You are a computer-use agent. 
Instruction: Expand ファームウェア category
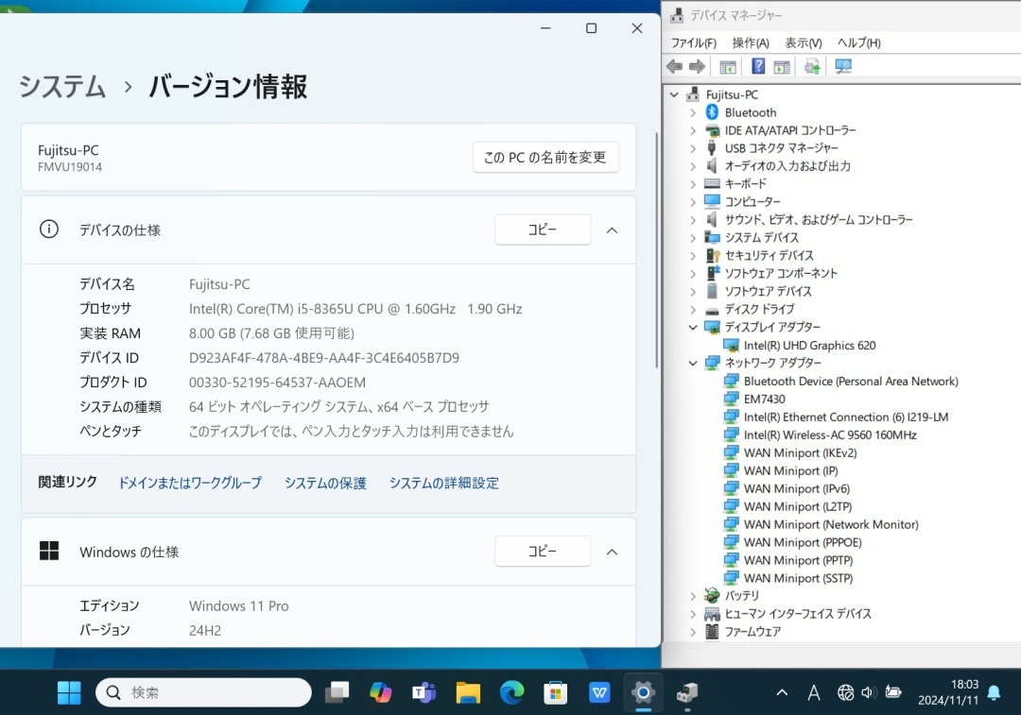[x=693, y=632]
